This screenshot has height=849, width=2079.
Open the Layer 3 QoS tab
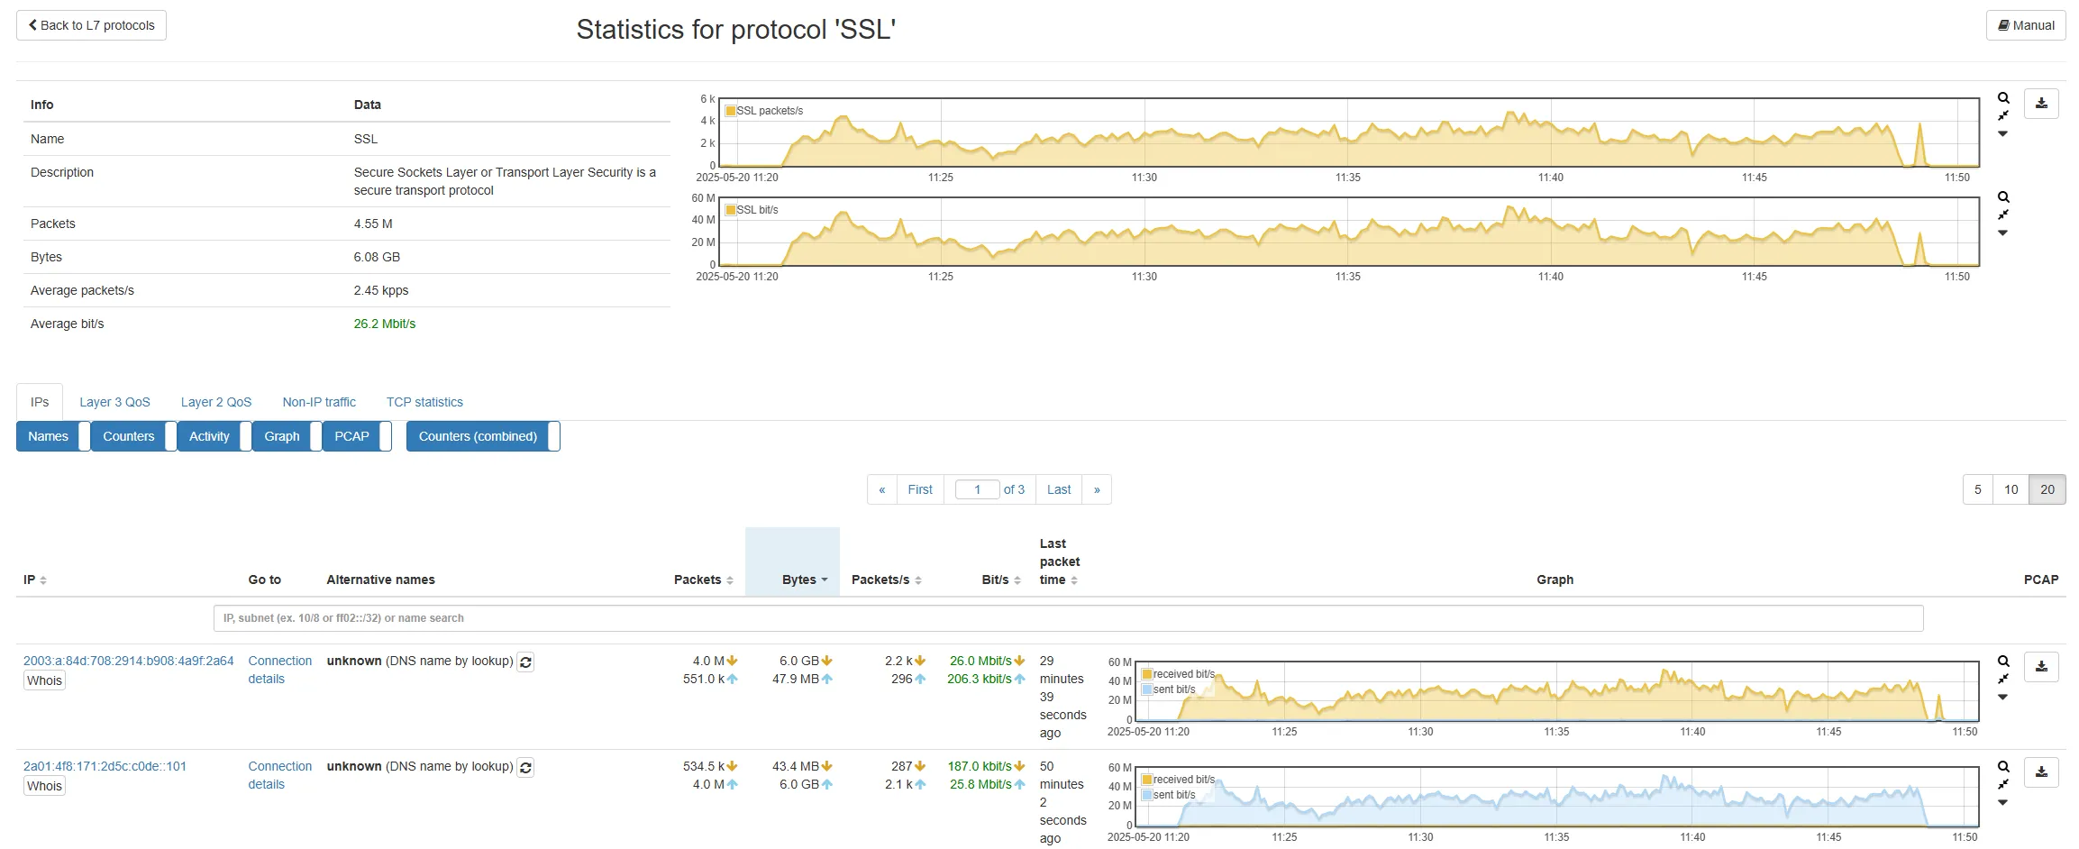(x=114, y=402)
